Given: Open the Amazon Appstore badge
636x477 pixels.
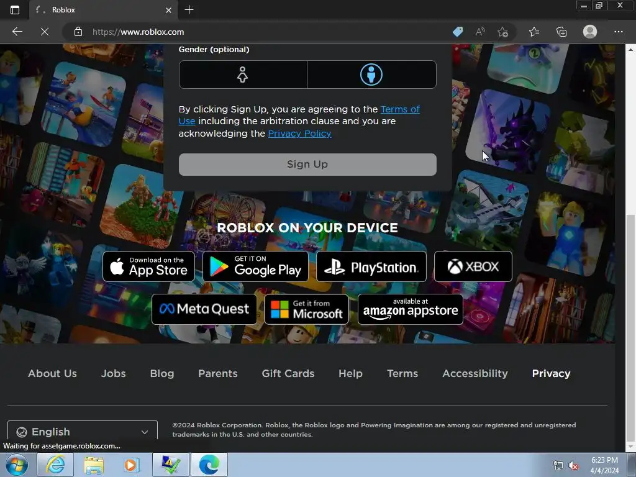Looking at the screenshot, I should pos(411,309).
